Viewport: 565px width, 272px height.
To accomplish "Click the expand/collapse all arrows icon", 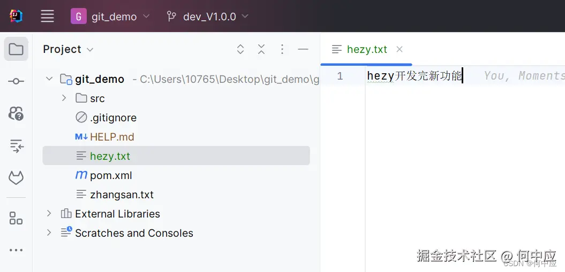I will 240,49.
